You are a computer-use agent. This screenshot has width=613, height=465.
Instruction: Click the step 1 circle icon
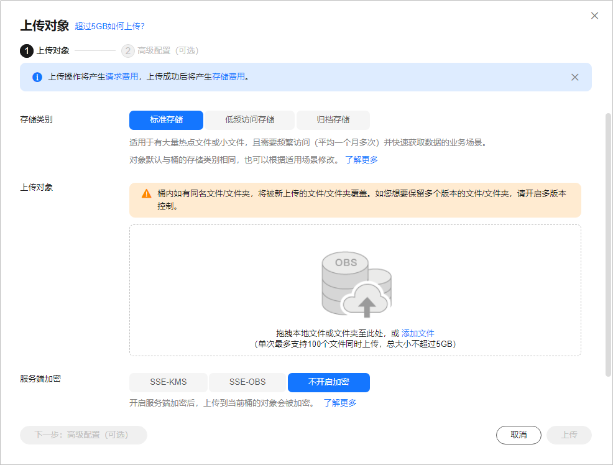point(27,51)
